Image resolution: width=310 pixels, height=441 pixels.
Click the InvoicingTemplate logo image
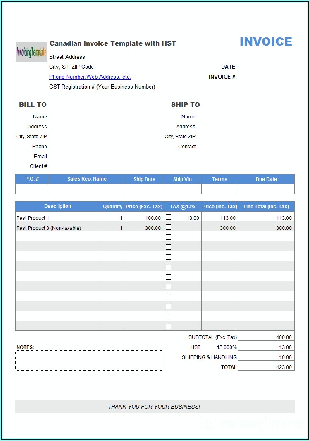[x=31, y=52]
